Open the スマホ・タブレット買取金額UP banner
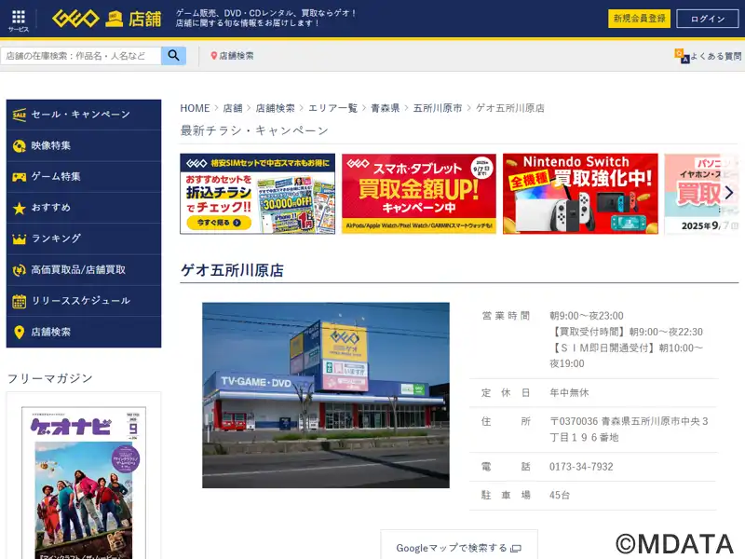745x559 pixels. click(x=418, y=194)
